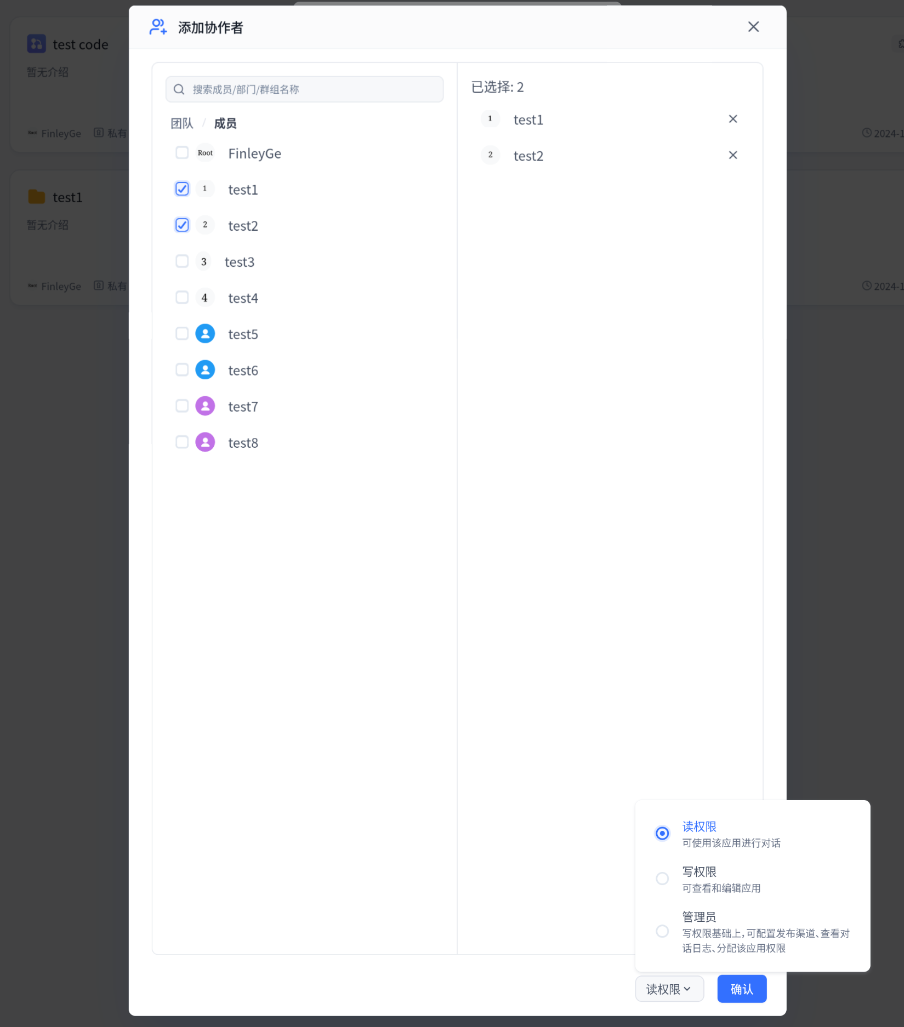Uncheck the test1 member checkbox
Viewport: 904px width, 1027px height.
[182, 189]
